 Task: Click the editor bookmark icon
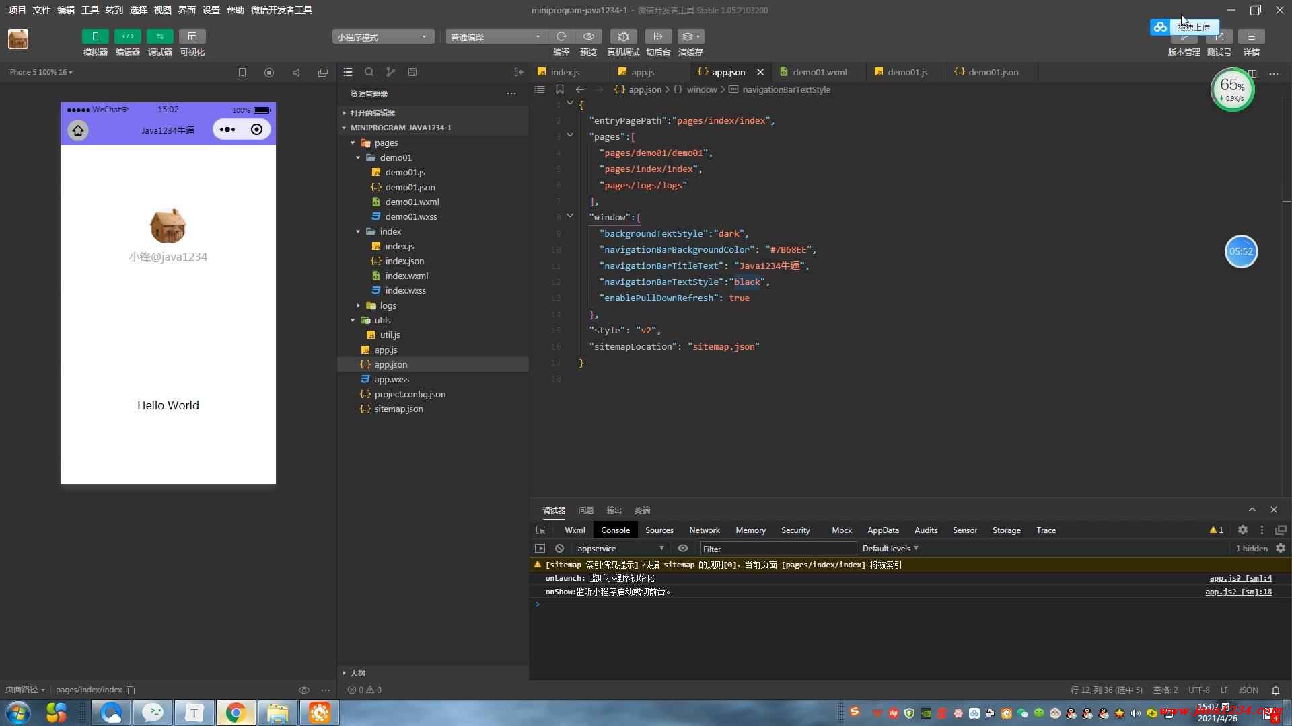559,89
